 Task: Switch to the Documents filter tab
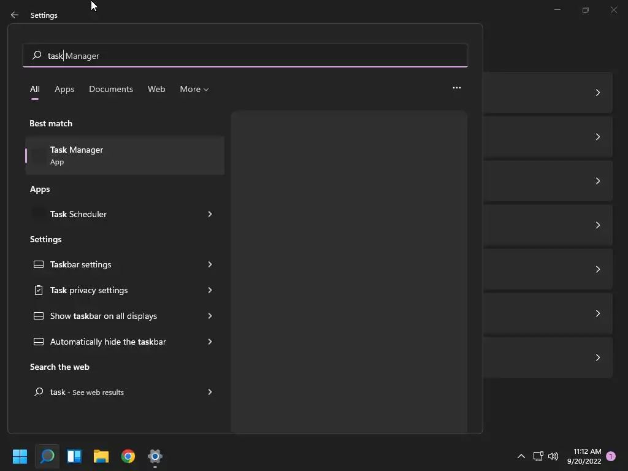coord(111,90)
